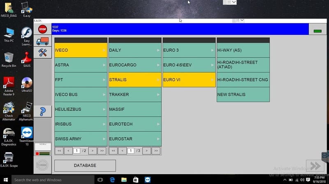Pick the NEW STRALIS model
This screenshot has width=329, height=184.
coord(243,95)
